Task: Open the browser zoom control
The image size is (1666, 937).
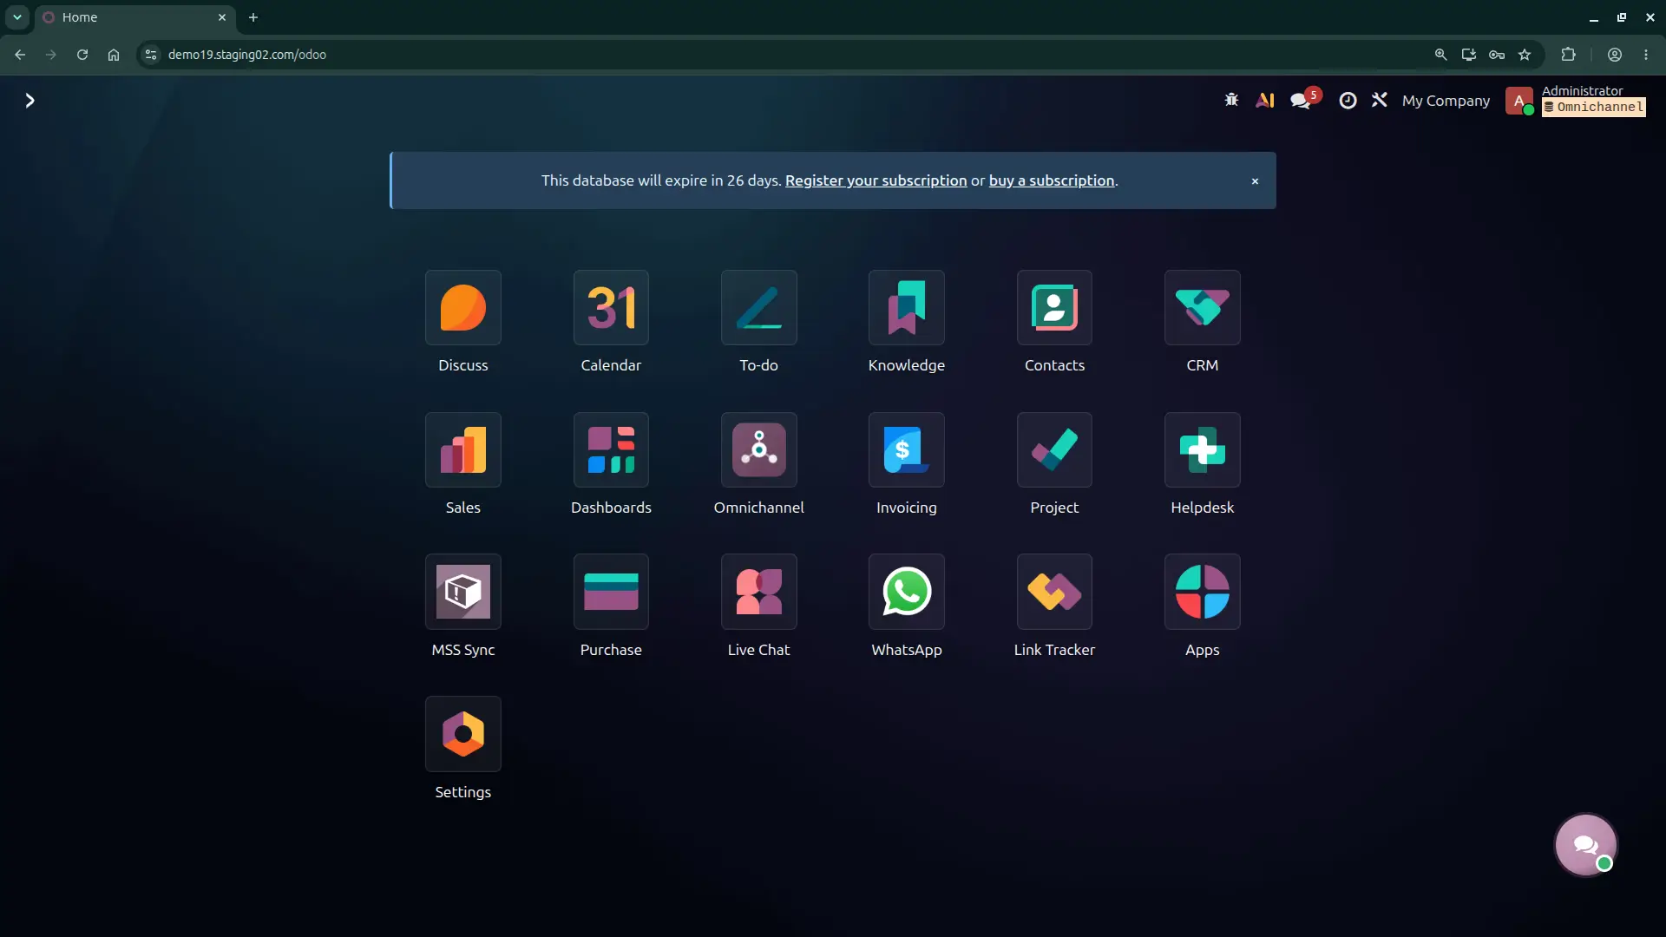Action: point(1441,55)
